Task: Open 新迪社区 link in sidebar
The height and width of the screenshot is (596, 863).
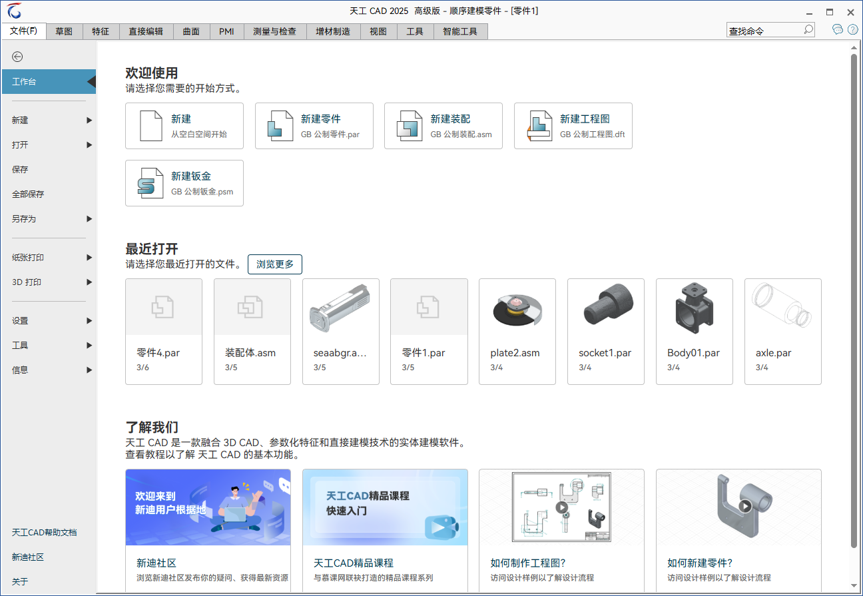Action: coord(28,557)
